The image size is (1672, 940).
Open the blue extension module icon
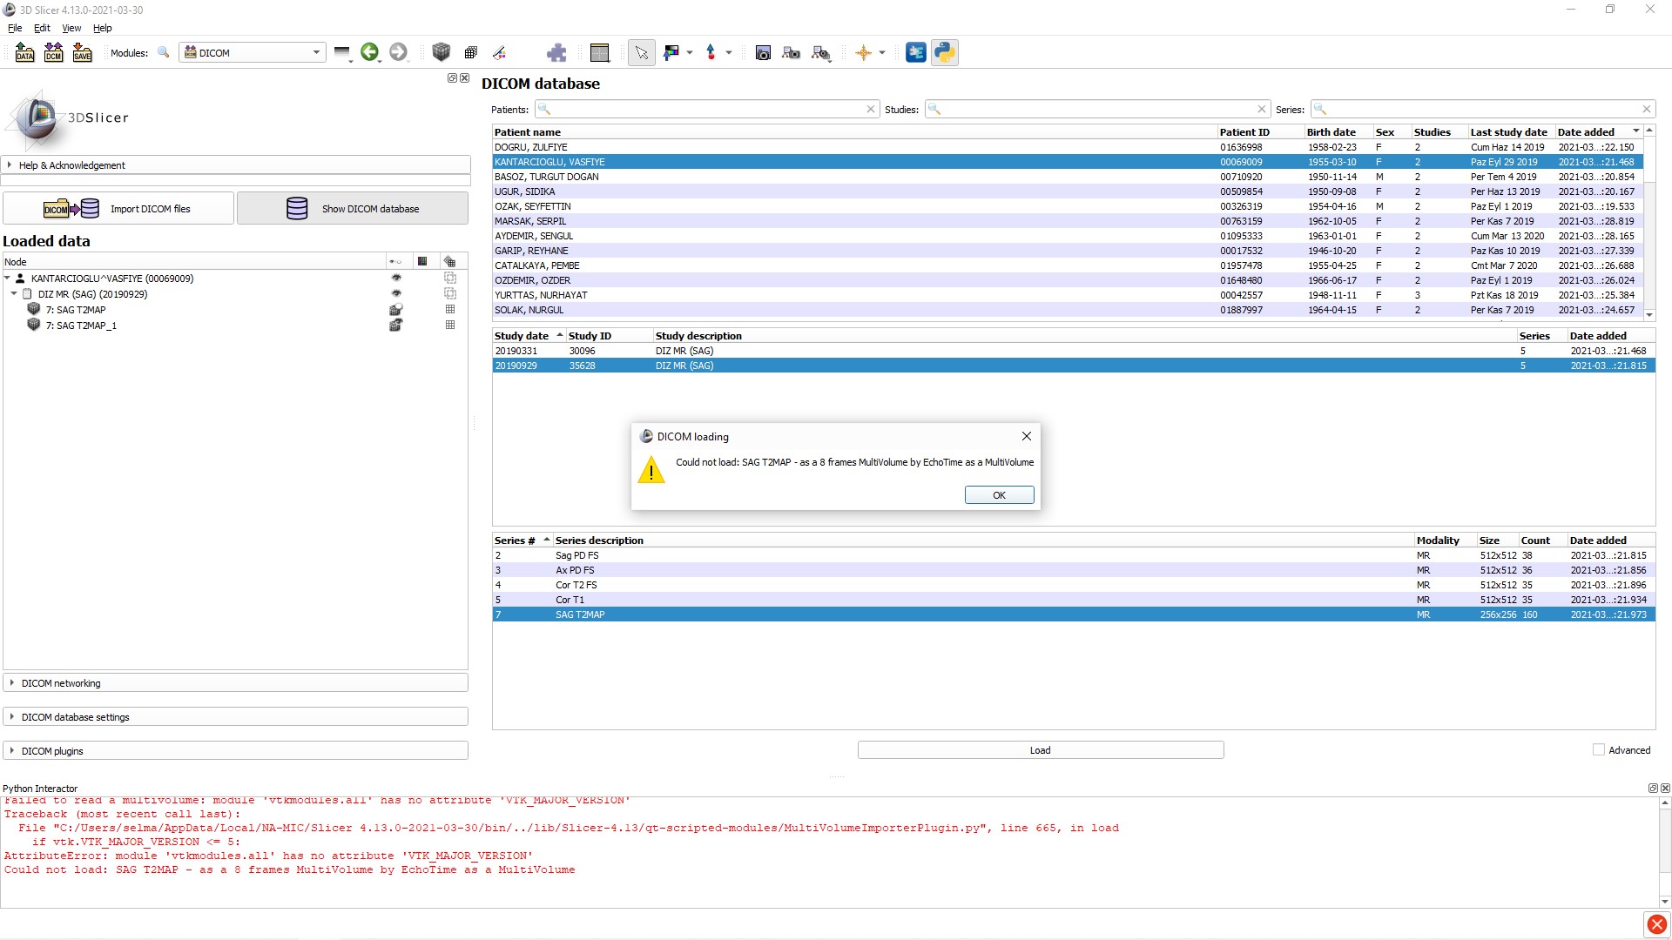coord(916,53)
